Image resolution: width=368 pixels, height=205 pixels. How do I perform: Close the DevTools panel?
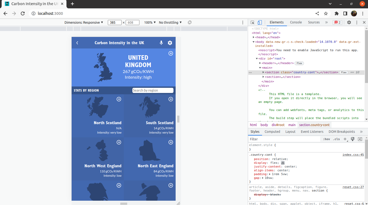pyautogui.click(x=364, y=22)
